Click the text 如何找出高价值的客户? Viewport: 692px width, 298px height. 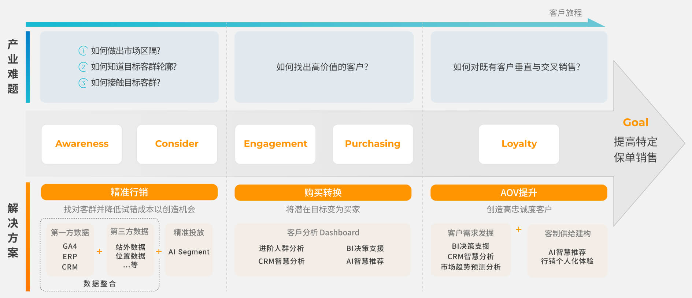click(322, 67)
